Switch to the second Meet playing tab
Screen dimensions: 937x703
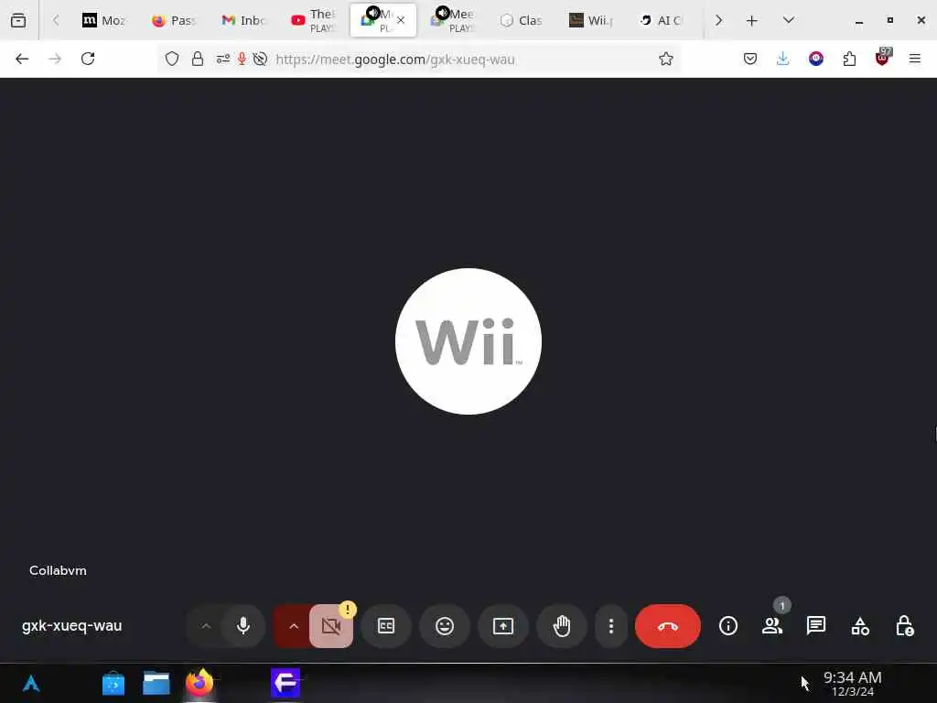pos(461,20)
